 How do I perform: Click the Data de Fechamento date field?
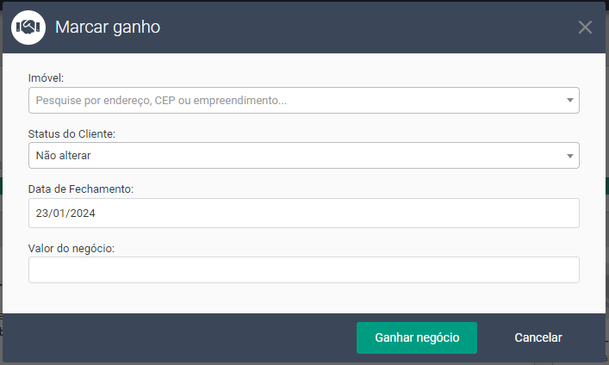pos(303,213)
